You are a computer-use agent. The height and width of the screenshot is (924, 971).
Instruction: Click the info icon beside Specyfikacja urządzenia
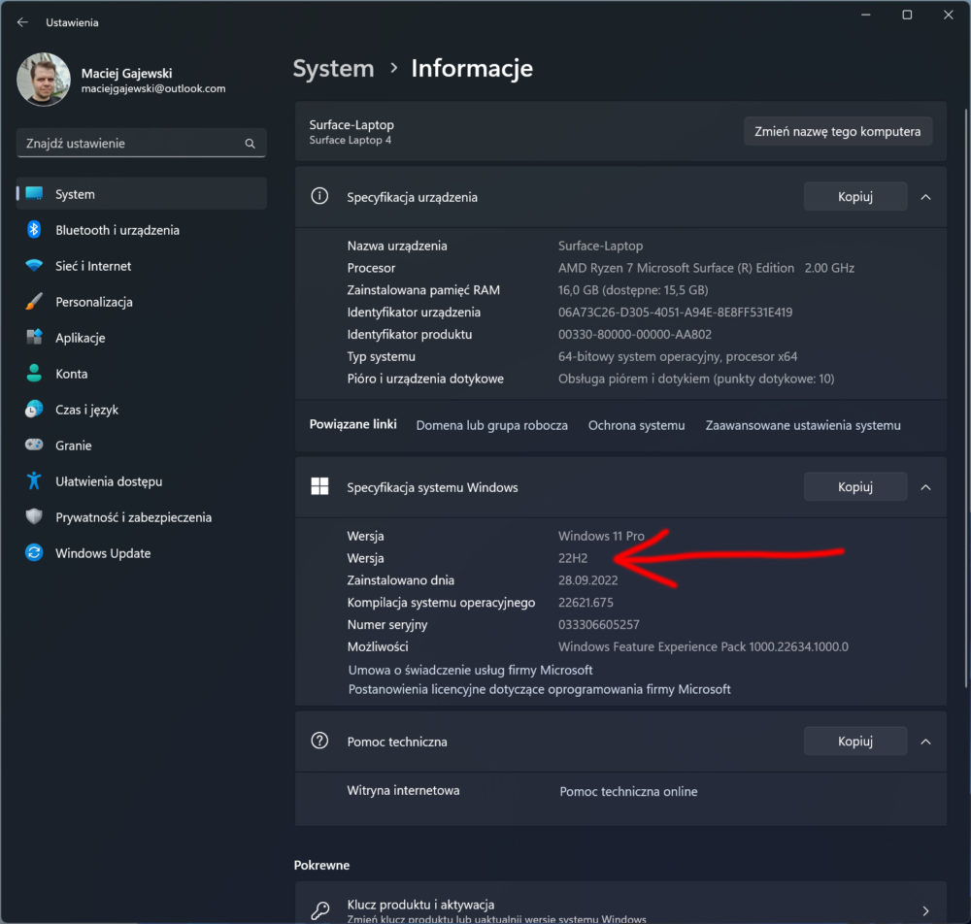click(x=319, y=196)
